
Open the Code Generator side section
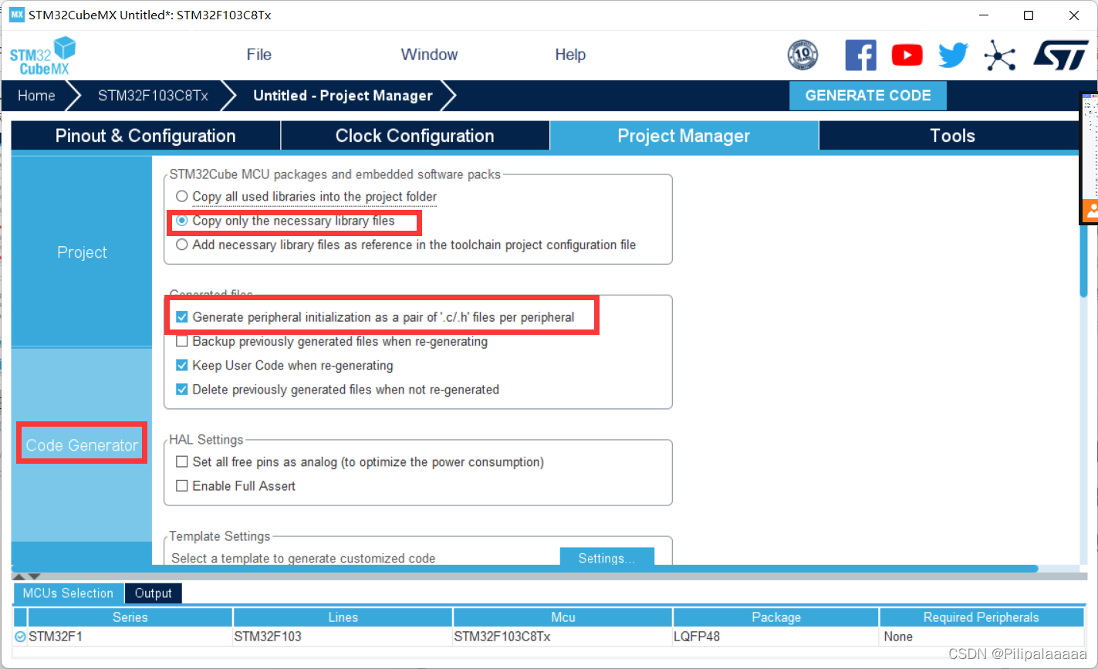82,445
